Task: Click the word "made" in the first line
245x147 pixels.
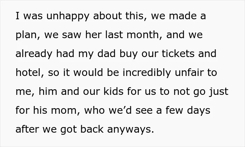Action: coord(183,16)
